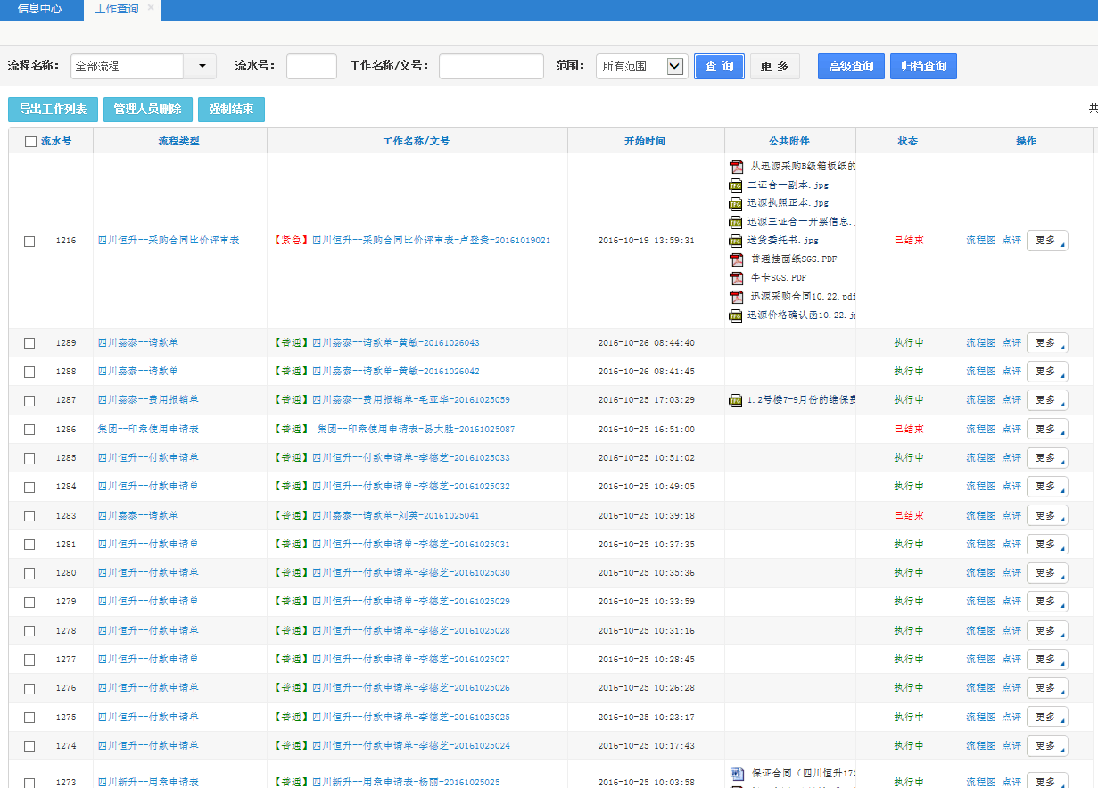Switch to the 信息中心 tab
This screenshot has width=1098, height=788.
coord(40,9)
